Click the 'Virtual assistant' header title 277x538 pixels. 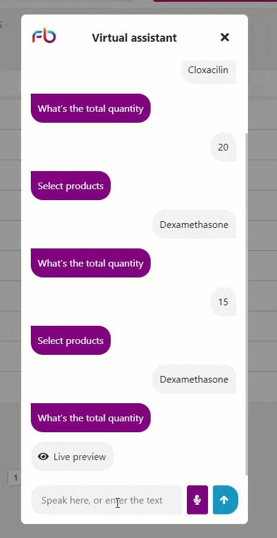[x=134, y=37]
